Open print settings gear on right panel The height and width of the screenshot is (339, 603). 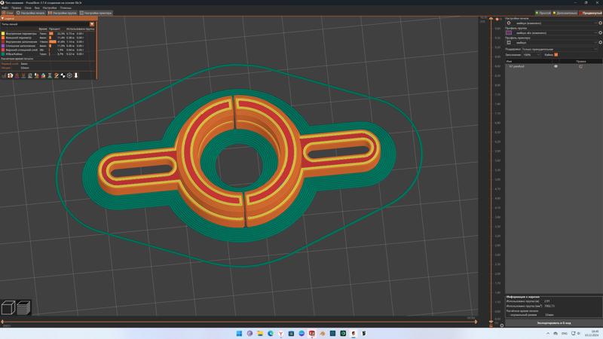click(598, 23)
